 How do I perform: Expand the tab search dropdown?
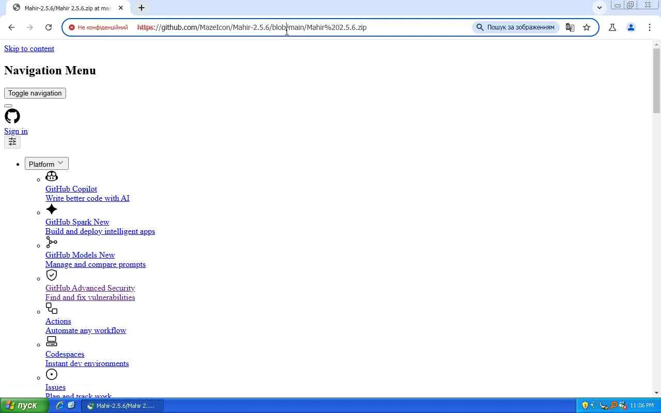tap(600, 8)
